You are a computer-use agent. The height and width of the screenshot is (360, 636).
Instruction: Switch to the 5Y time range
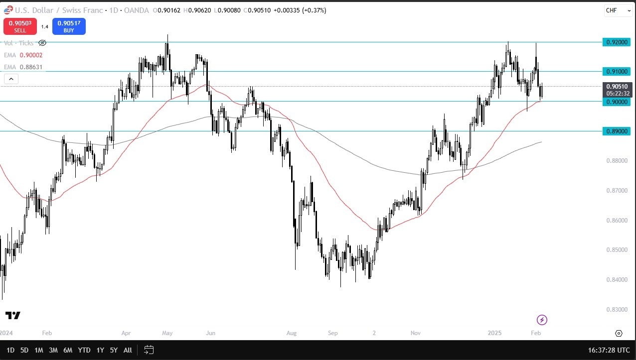click(x=114, y=350)
